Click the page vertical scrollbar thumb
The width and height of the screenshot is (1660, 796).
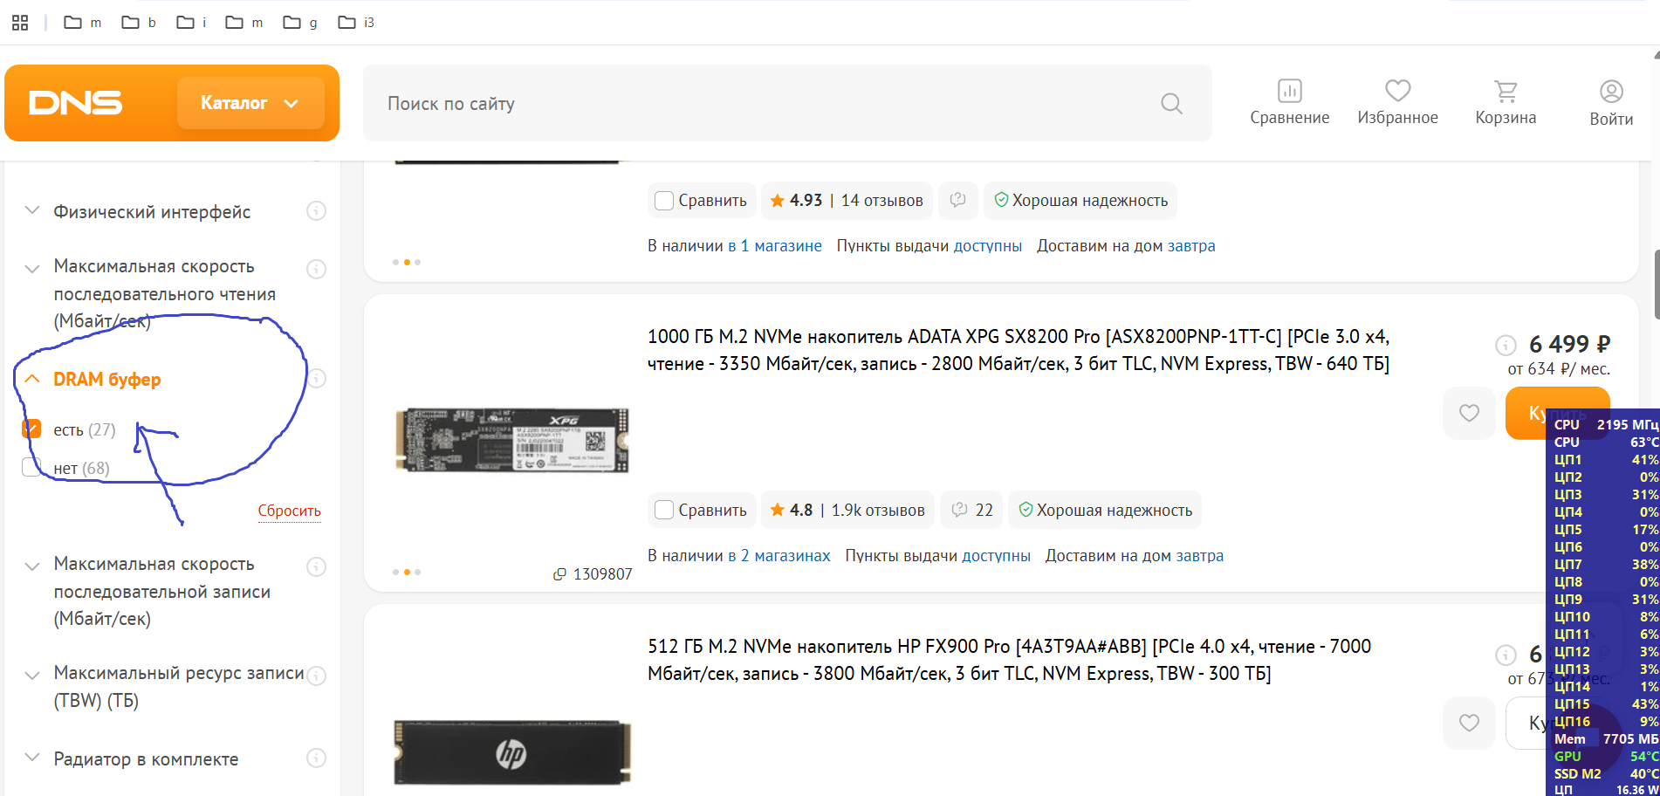tap(1656, 284)
